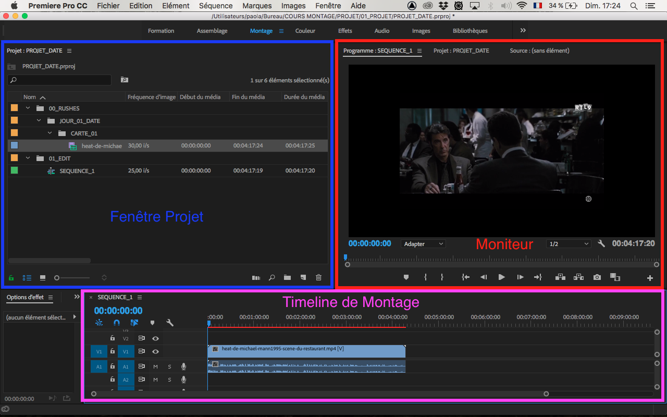This screenshot has width=667, height=417.
Task: Solo the A1 audio track
Action: [x=169, y=367]
